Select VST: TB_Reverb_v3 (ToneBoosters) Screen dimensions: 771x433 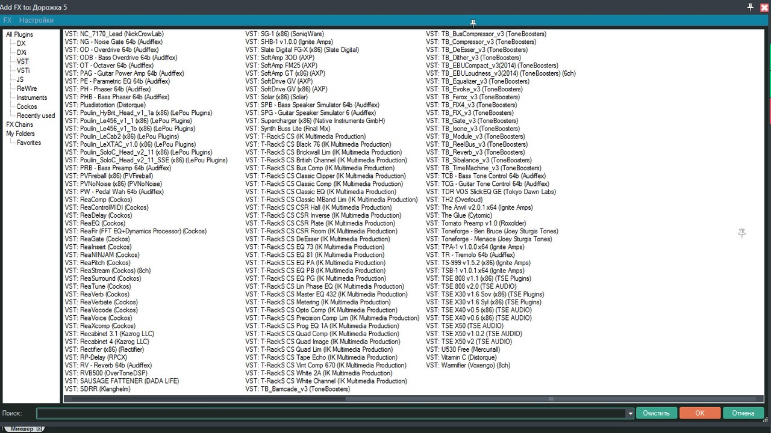475,152
